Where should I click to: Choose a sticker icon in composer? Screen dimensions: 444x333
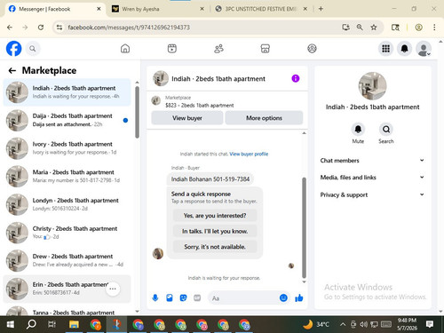183,297
